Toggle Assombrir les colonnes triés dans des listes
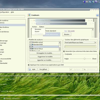Viewport: 100px width, 100px height. coord(64,51)
